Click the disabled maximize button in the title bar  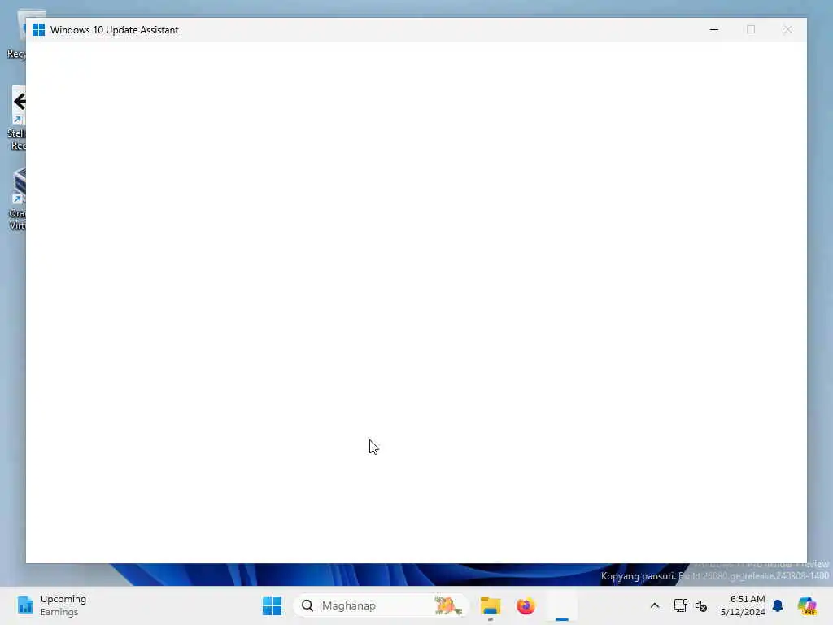pos(751,30)
